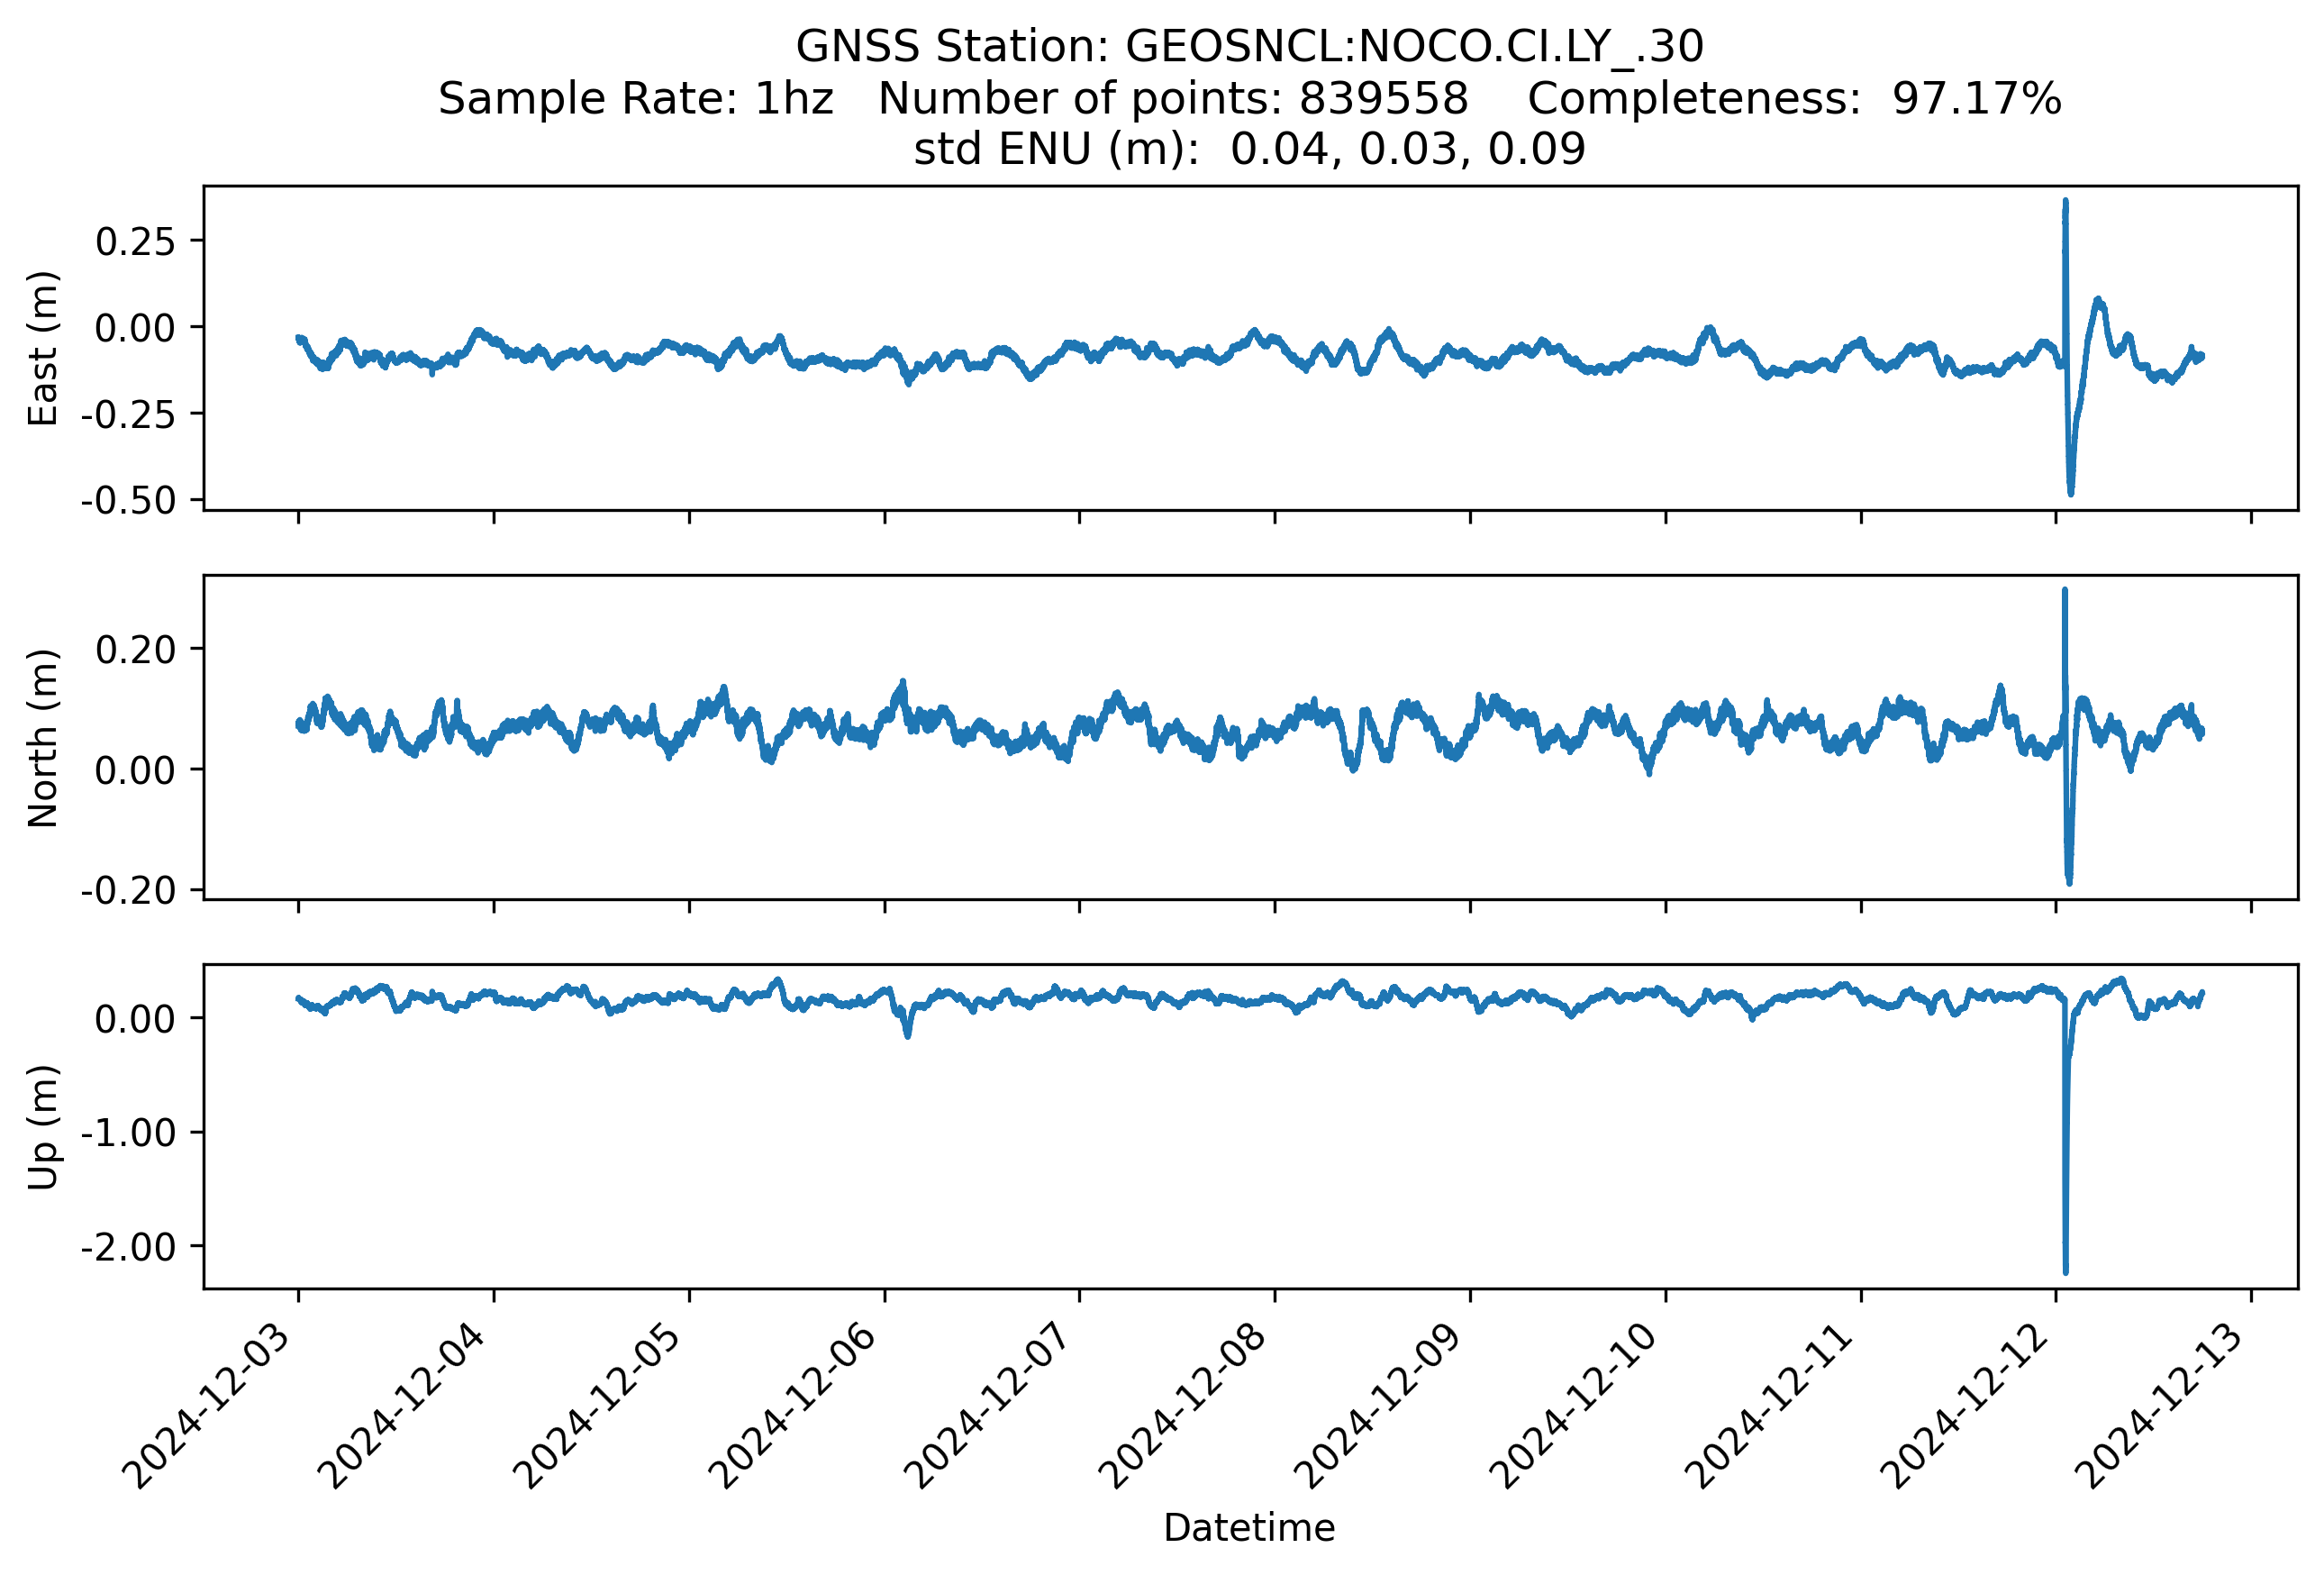The width and height of the screenshot is (2324, 1575).
Task: Click the Completeness 97.17% label
Action: 1794,99
